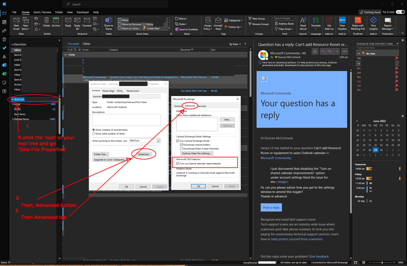Open the Follow Up dropdown

(233, 27)
